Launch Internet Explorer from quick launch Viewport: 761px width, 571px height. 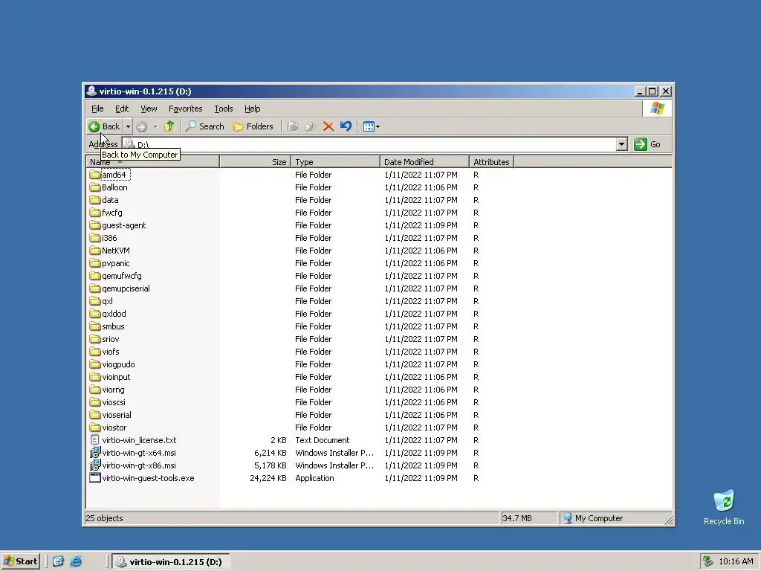tap(77, 561)
